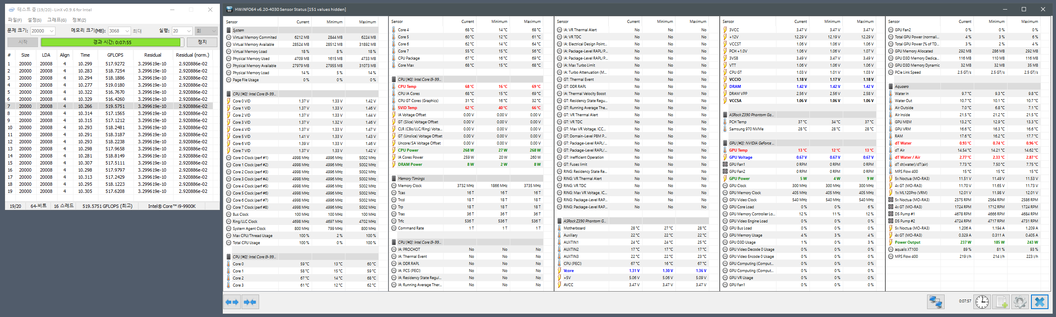
Task: Click the expand columns left-right arrows button
Action: 232,302
